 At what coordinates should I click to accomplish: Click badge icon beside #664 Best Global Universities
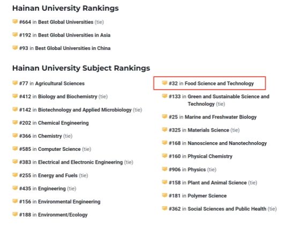(x=15, y=21)
